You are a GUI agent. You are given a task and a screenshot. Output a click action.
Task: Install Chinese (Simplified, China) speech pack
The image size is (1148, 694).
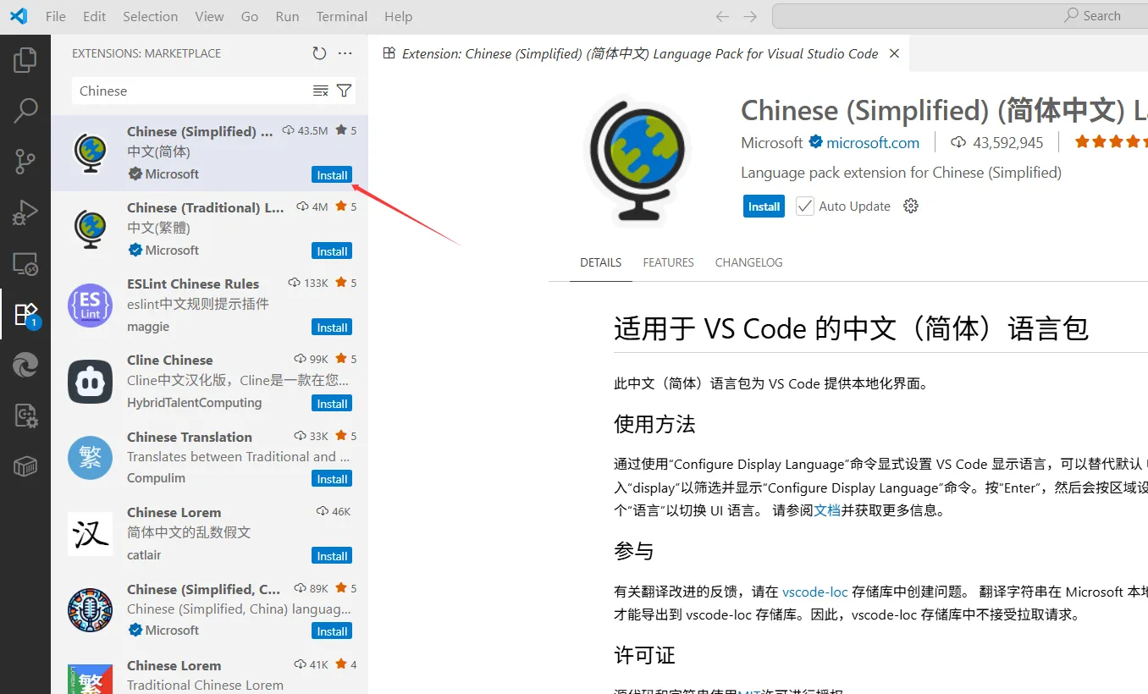click(332, 631)
